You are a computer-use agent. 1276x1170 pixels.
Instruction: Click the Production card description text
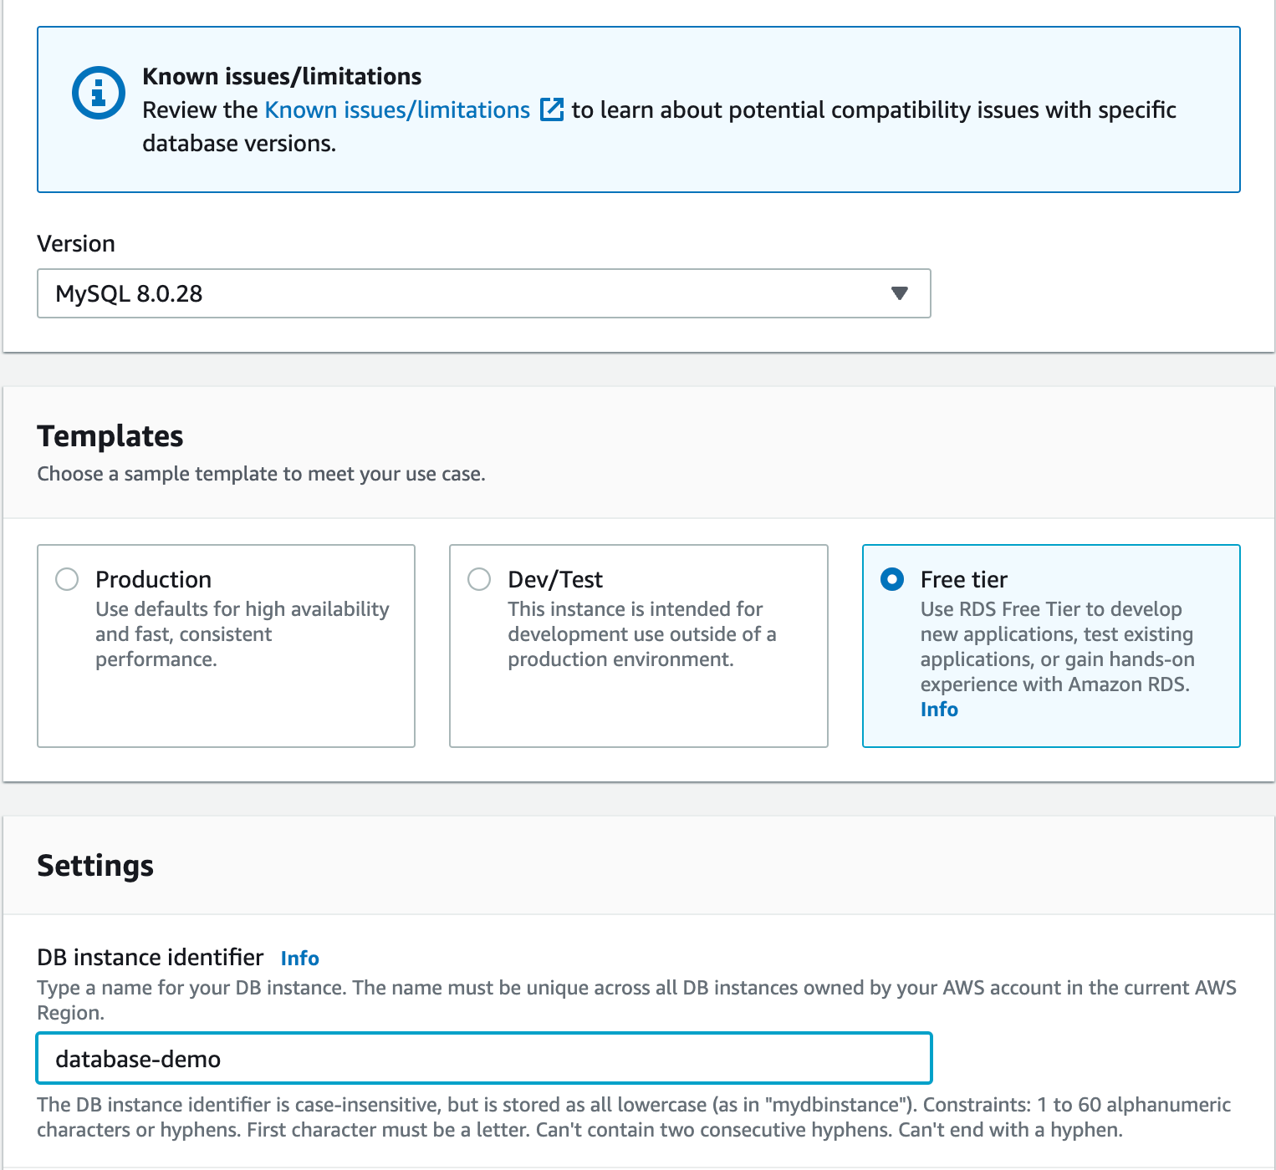click(242, 634)
